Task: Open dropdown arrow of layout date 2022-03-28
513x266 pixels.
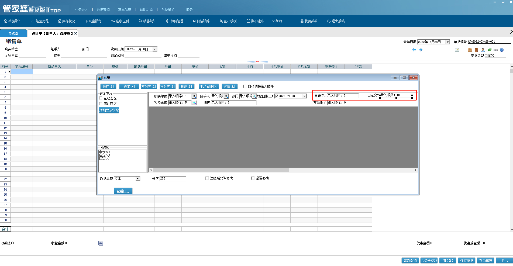Action: click(304, 96)
